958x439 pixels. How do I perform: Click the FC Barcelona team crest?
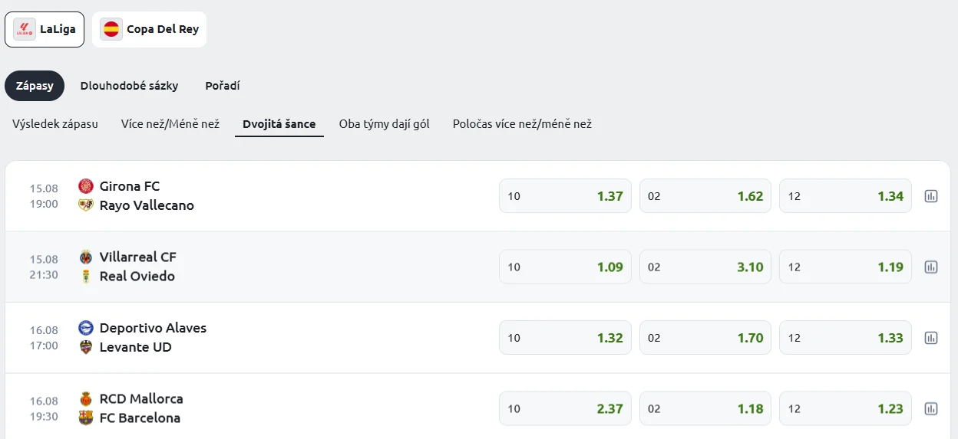click(x=86, y=418)
